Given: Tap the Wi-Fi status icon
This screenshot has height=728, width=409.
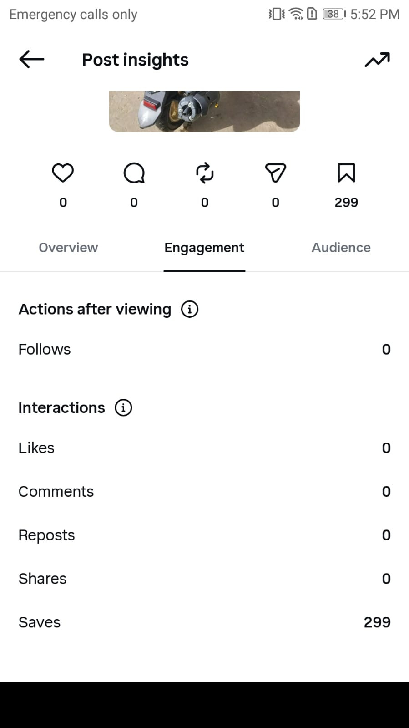Looking at the screenshot, I should pyautogui.click(x=296, y=14).
